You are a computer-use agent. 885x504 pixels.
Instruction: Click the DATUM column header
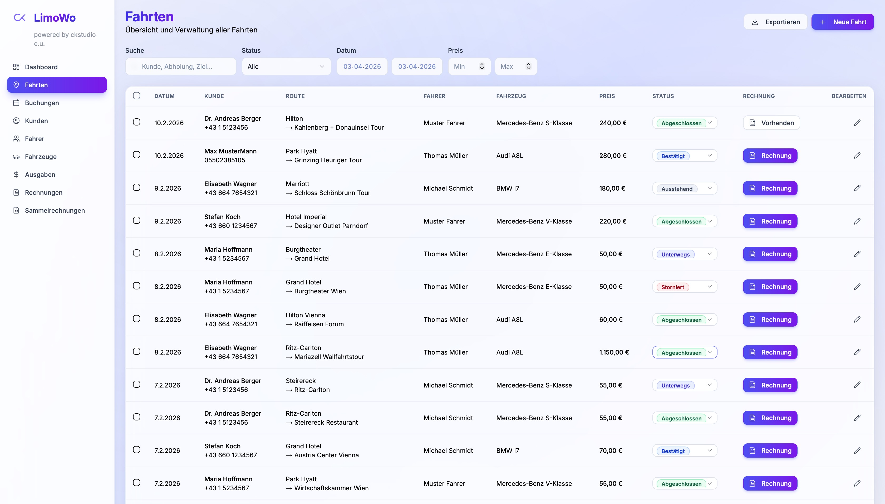[x=164, y=96]
